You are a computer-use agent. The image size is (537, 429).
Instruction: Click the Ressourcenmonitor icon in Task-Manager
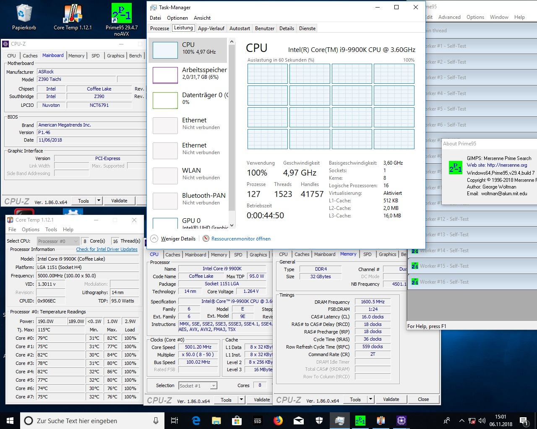click(x=206, y=239)
